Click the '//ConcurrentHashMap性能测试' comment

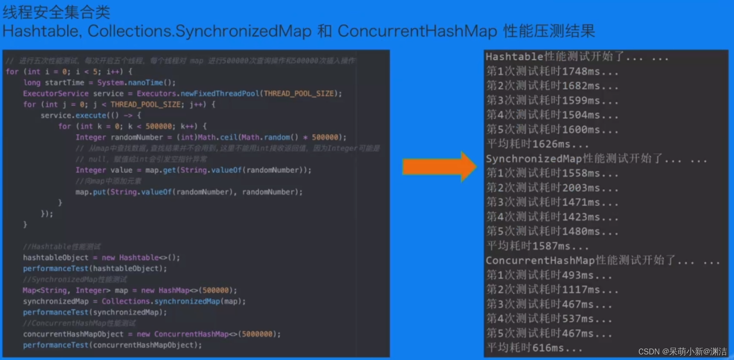pos(79,323)
